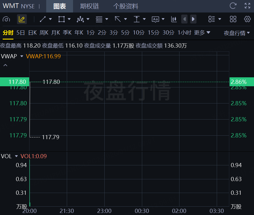Switch to the 期权链 tab
Viewport: 254px width, 215px height.
tap(89, 6)
